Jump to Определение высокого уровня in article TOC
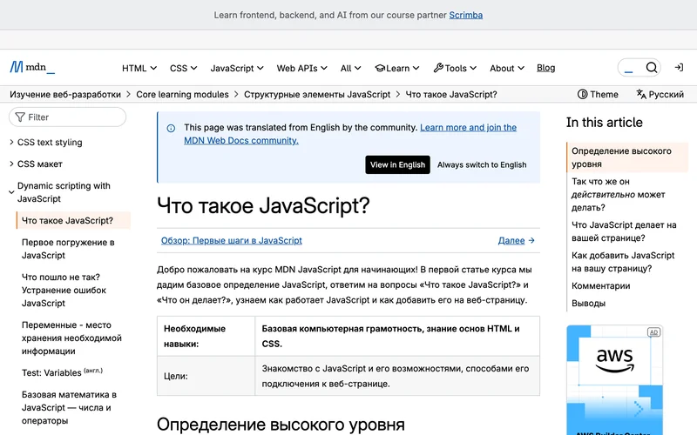 click(x=627, y=157)
